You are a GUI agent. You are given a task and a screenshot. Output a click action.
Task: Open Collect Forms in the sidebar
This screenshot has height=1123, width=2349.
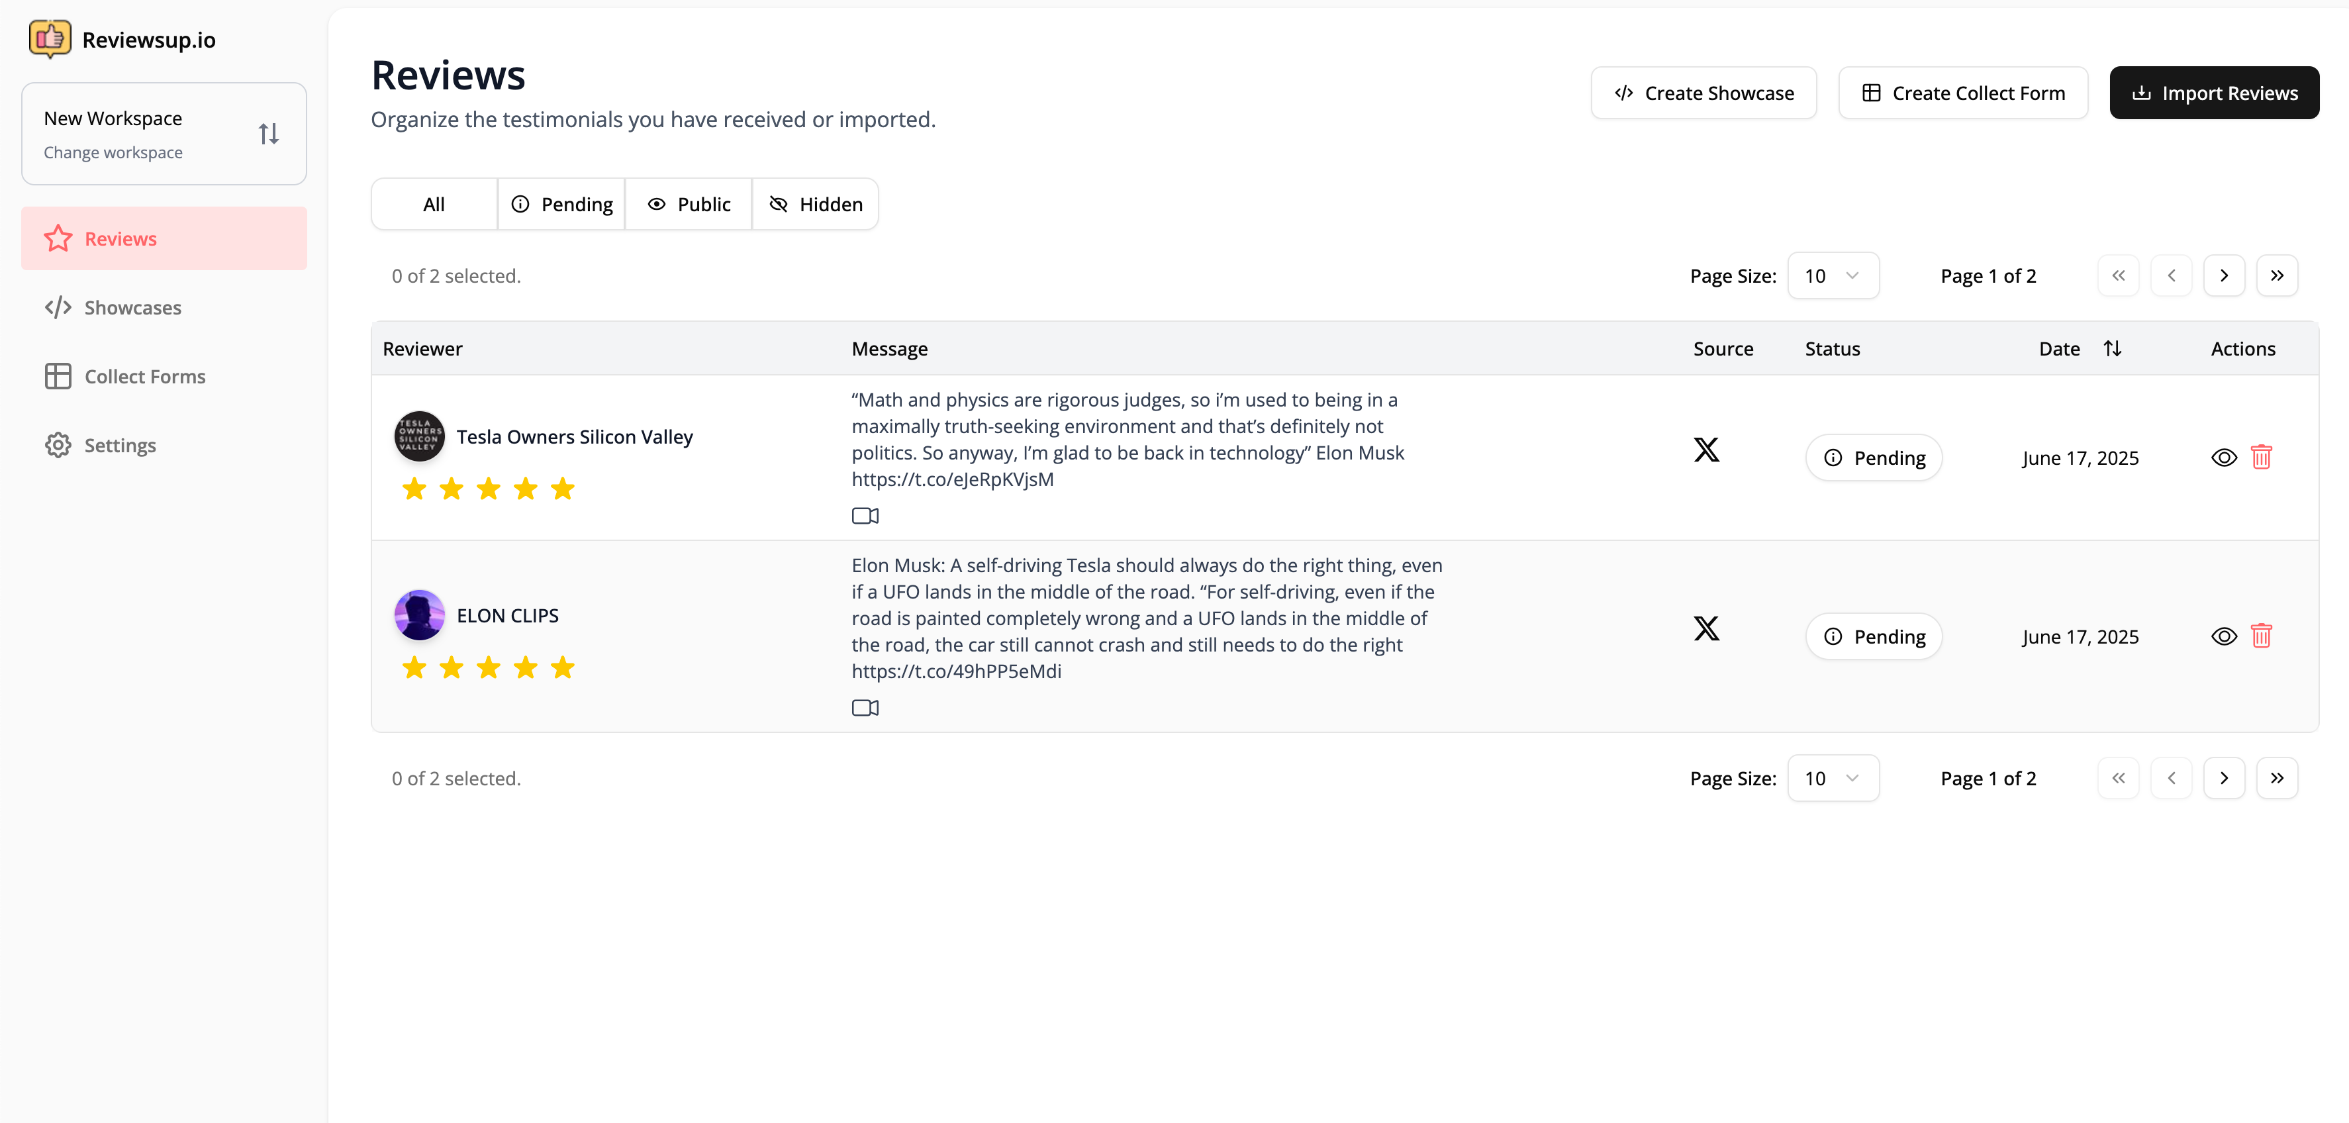(164, 376)
